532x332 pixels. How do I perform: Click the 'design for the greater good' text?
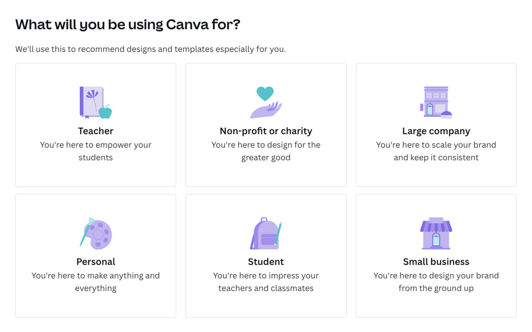(x=266, y=151)
